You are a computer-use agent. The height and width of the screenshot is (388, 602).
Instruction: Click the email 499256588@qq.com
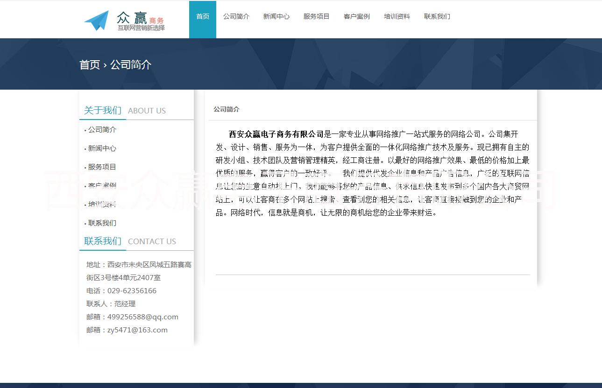coord(143,317)
